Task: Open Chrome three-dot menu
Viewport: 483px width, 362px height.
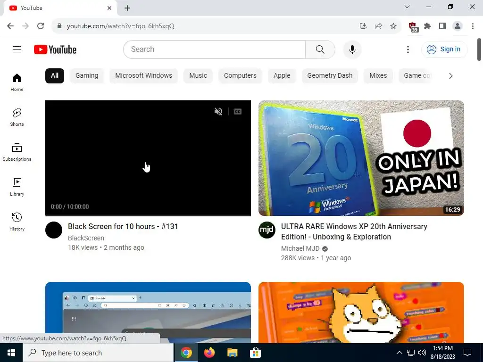Action: (473, 26)
